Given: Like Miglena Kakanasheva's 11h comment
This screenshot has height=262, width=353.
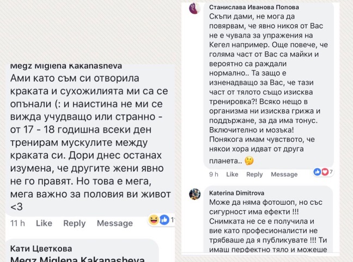Looking at the screenshot, I should (x=44, y=223).
